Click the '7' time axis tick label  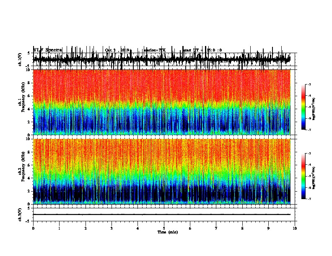tap(216, 228)
